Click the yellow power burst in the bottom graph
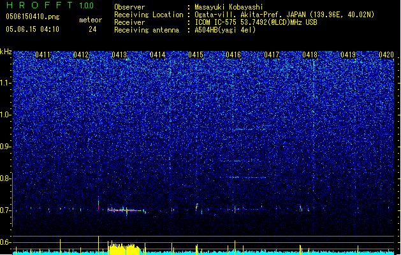This screenshot has height=255, width=401. [124, 248]
